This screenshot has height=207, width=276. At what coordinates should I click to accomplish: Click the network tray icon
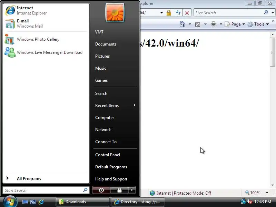[x=243, y=201]
